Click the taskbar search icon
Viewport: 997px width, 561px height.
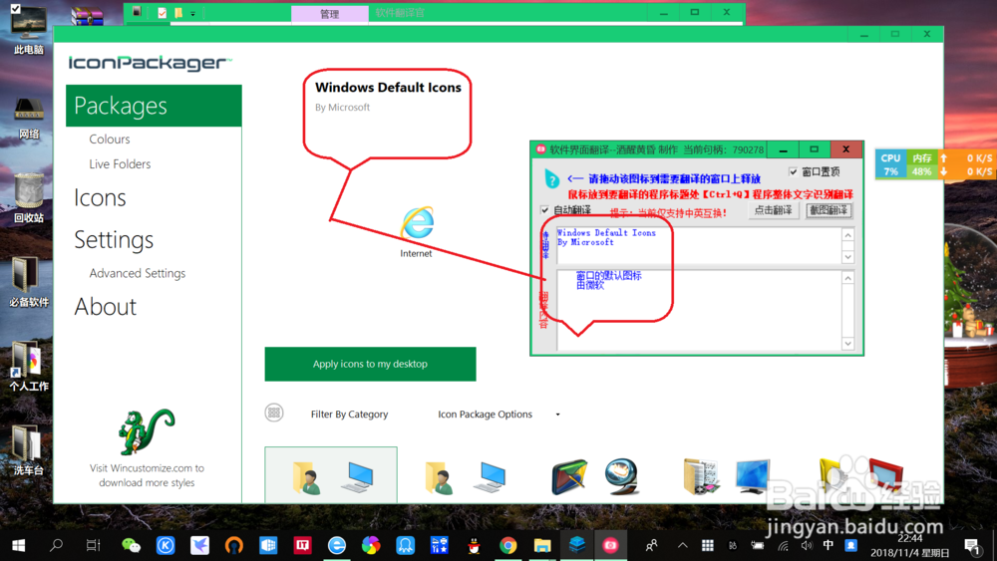56,545
